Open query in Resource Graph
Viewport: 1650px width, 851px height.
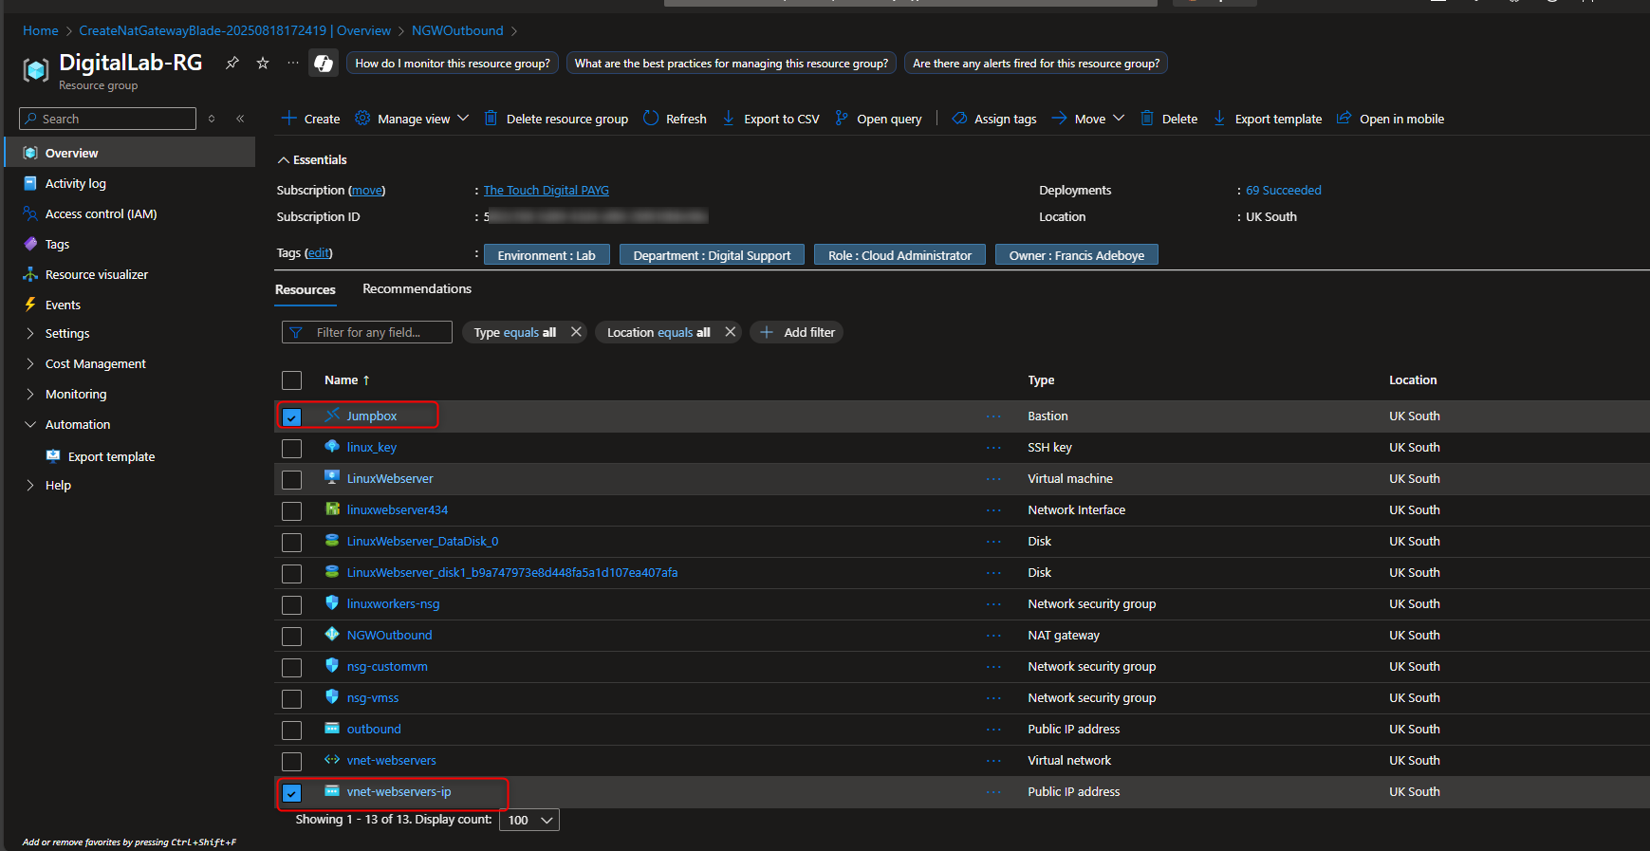coord(879,119)
